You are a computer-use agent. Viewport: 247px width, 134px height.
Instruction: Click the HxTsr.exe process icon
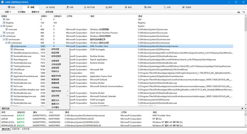tap(12, 86)
